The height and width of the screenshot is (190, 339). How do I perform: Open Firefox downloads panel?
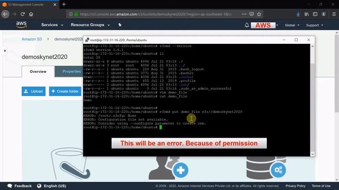[298, 14]
